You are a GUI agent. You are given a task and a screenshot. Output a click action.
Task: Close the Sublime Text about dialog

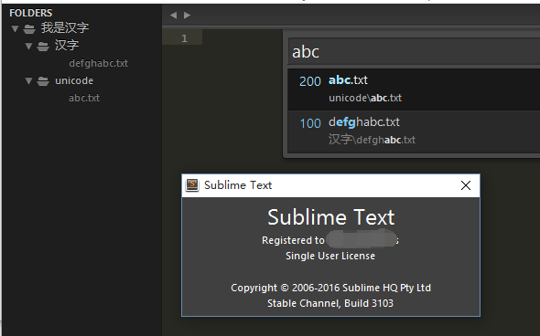coord(466,185)
